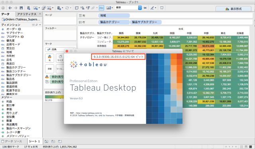Viewport: 255px width, 149px height.
Task: Click the new story icon in tab bar
Action: [x=60, y=141]
